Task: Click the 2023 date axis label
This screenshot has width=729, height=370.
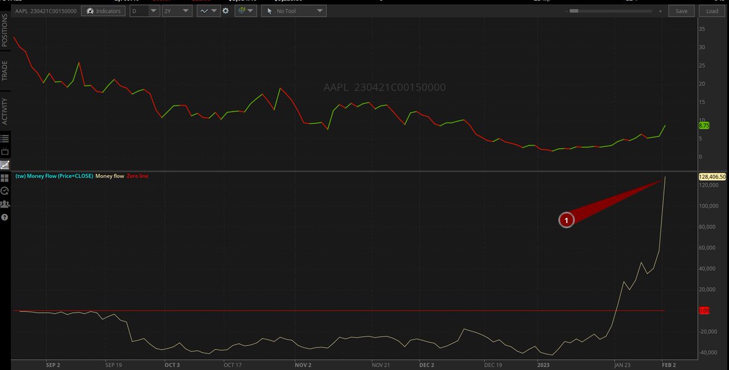Action: tap(543, 365)
